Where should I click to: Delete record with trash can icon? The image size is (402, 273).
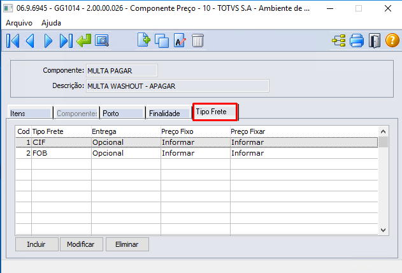coord(197,41)
